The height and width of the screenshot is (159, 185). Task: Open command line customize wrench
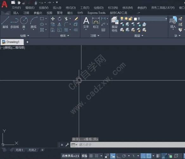coord(67,145)
